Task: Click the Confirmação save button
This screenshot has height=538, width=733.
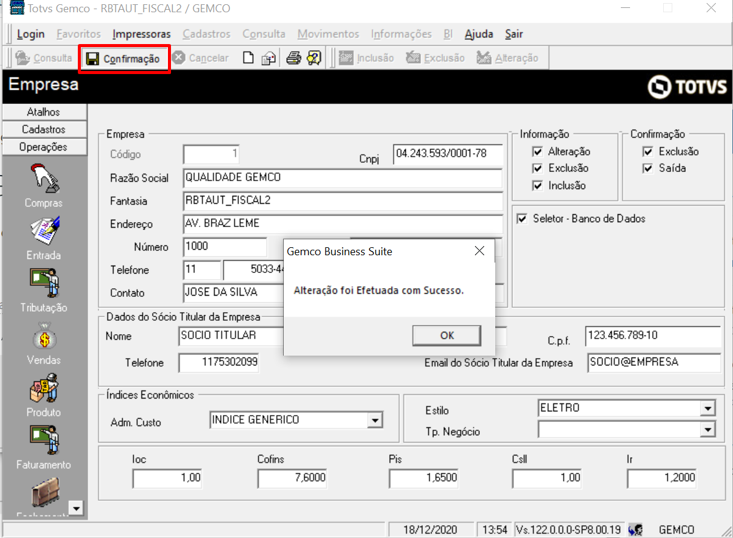Action: [x=124, y=59]
